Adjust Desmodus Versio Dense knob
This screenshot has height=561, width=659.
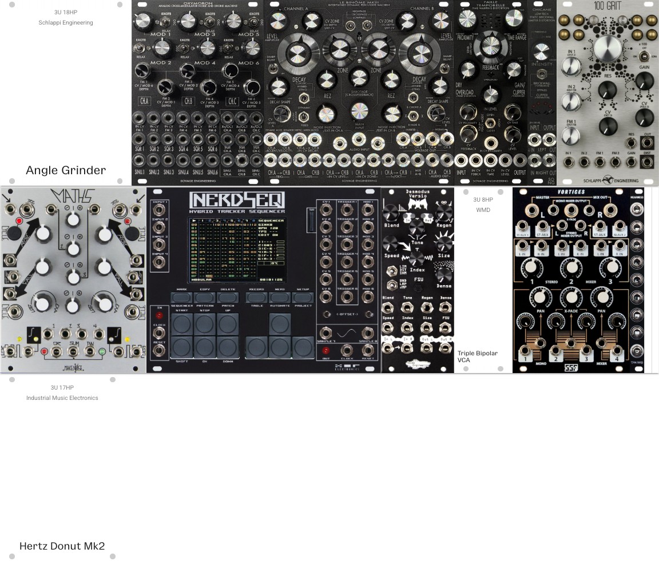click(443, 274)
